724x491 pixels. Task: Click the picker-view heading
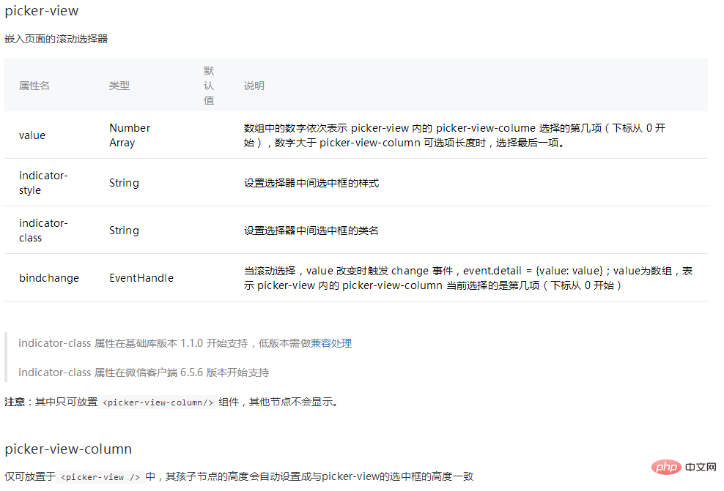coord(40,11)
